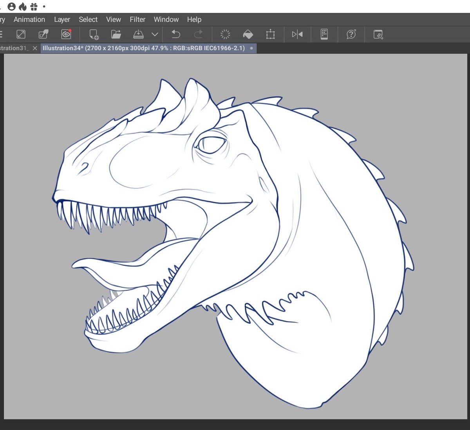
Task: Open the Help menu
Action: 194,19
